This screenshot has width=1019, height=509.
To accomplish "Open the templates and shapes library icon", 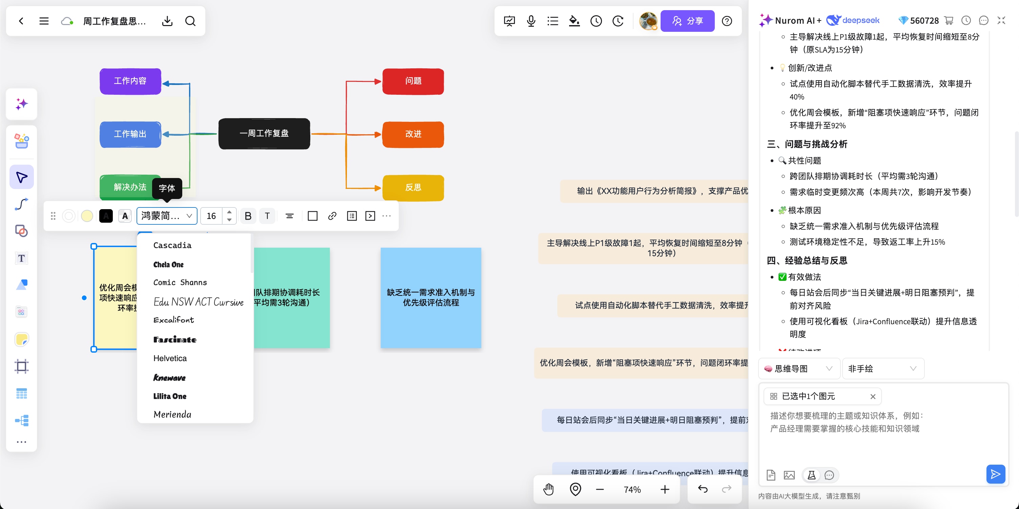I will click(x=22, y=141).
